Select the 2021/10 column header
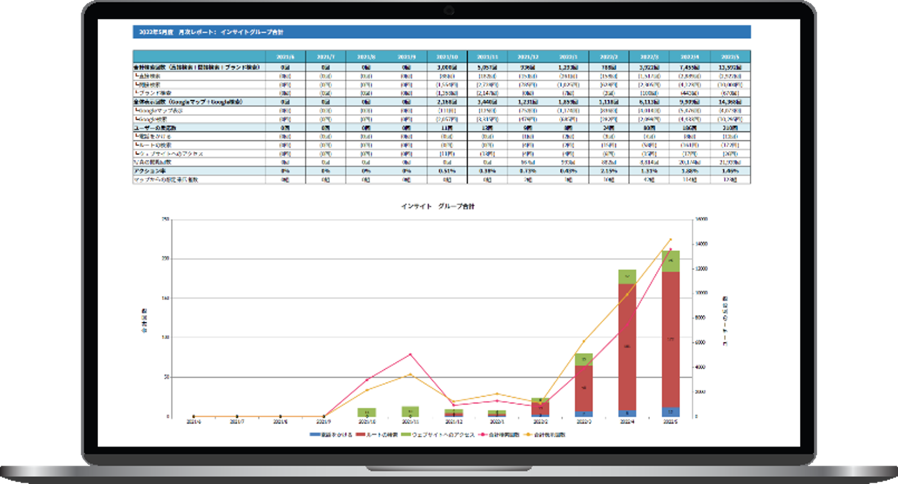898x484 pixels. tap(447, 57)
